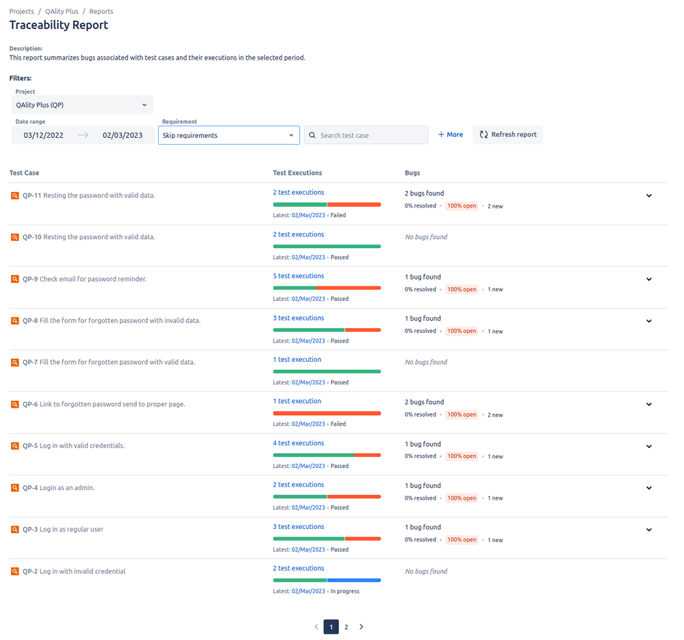Click the search magnifier icon in the filter bar
This screenshot has height=640, width=684.
[311, 134]
